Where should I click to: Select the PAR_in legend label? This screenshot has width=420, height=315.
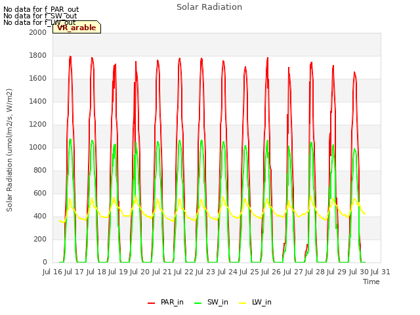[x=172, y=302]
